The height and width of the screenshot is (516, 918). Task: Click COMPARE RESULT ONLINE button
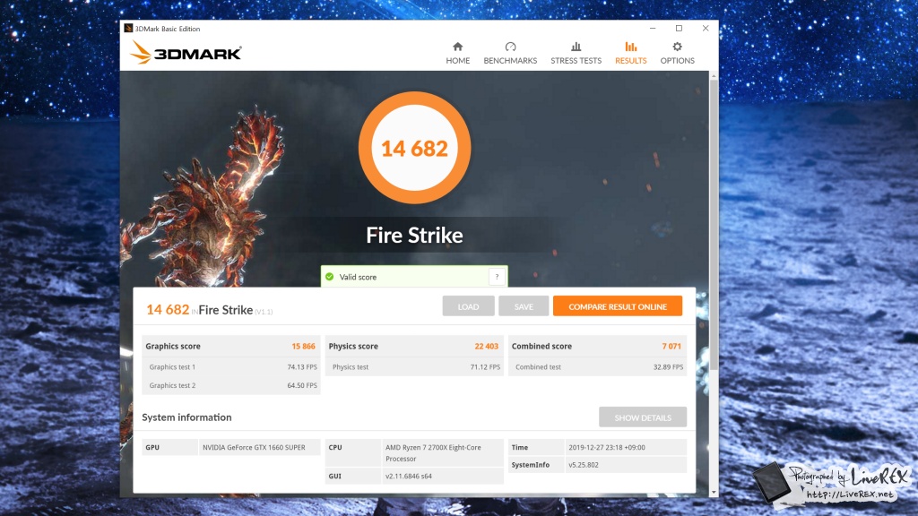(x=617, y=306)
